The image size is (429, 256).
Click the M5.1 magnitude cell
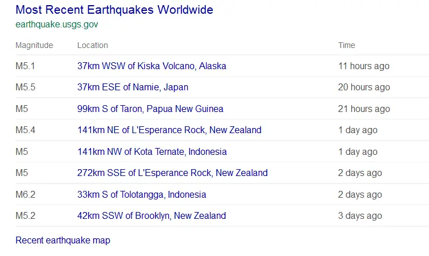[26, 66]
